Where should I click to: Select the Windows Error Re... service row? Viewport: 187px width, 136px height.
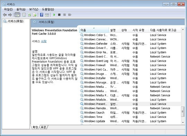[130, 52]
